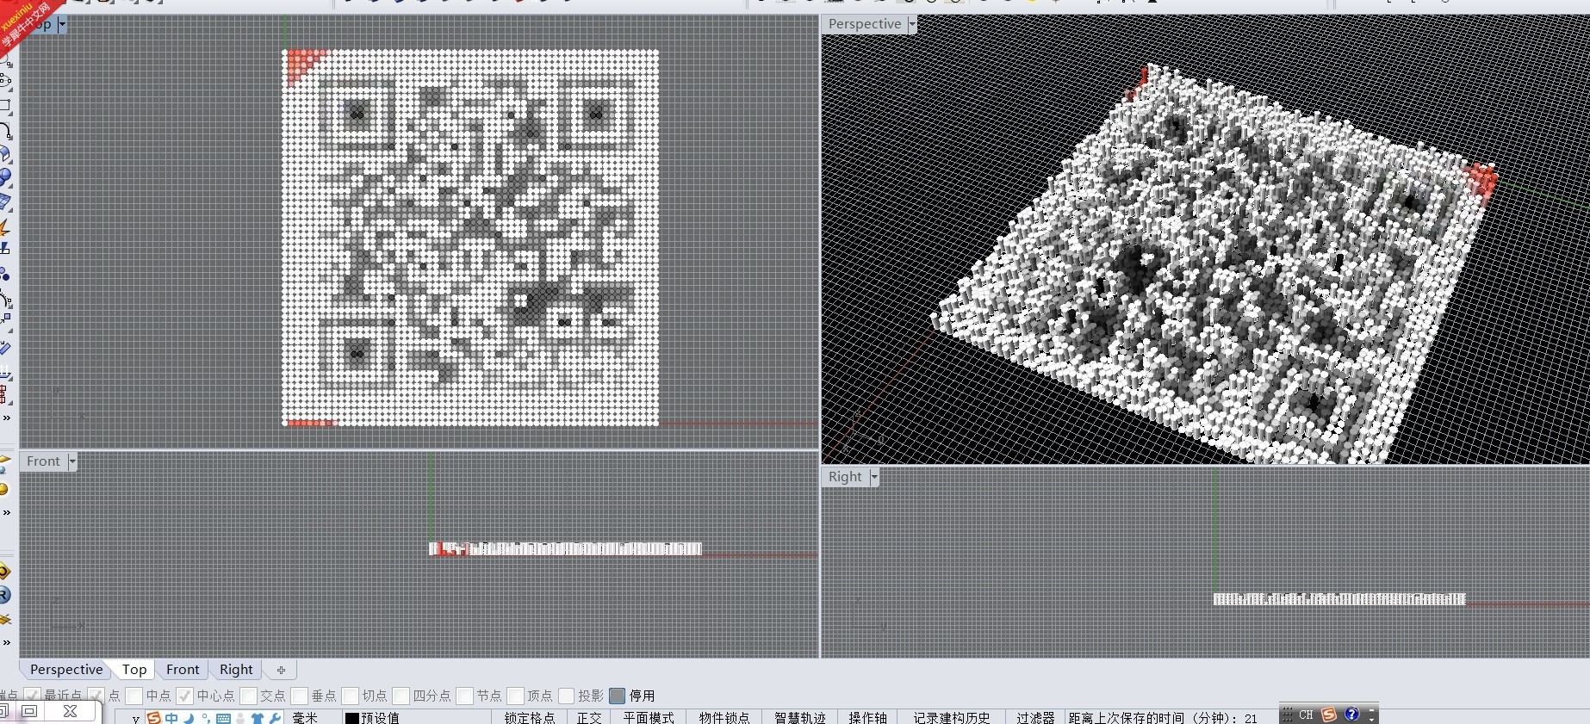Enable 垂点 osnap checkbox

coord(299,696)
